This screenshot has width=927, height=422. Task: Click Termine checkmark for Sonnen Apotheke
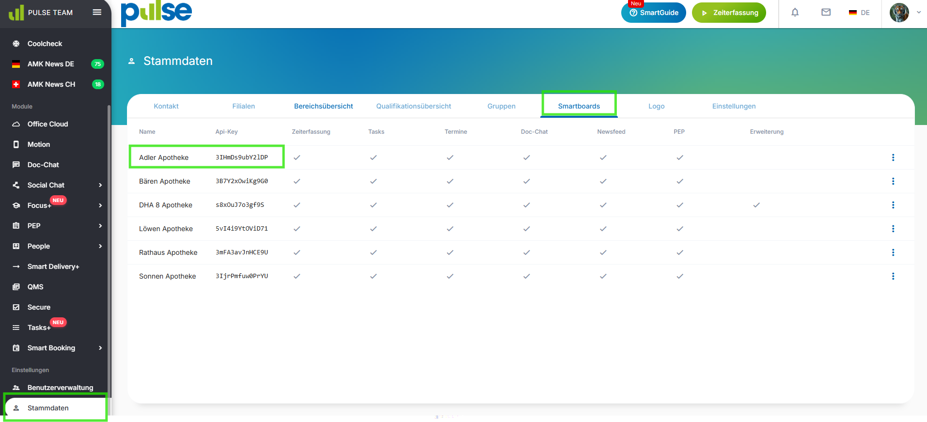point(450,276)
